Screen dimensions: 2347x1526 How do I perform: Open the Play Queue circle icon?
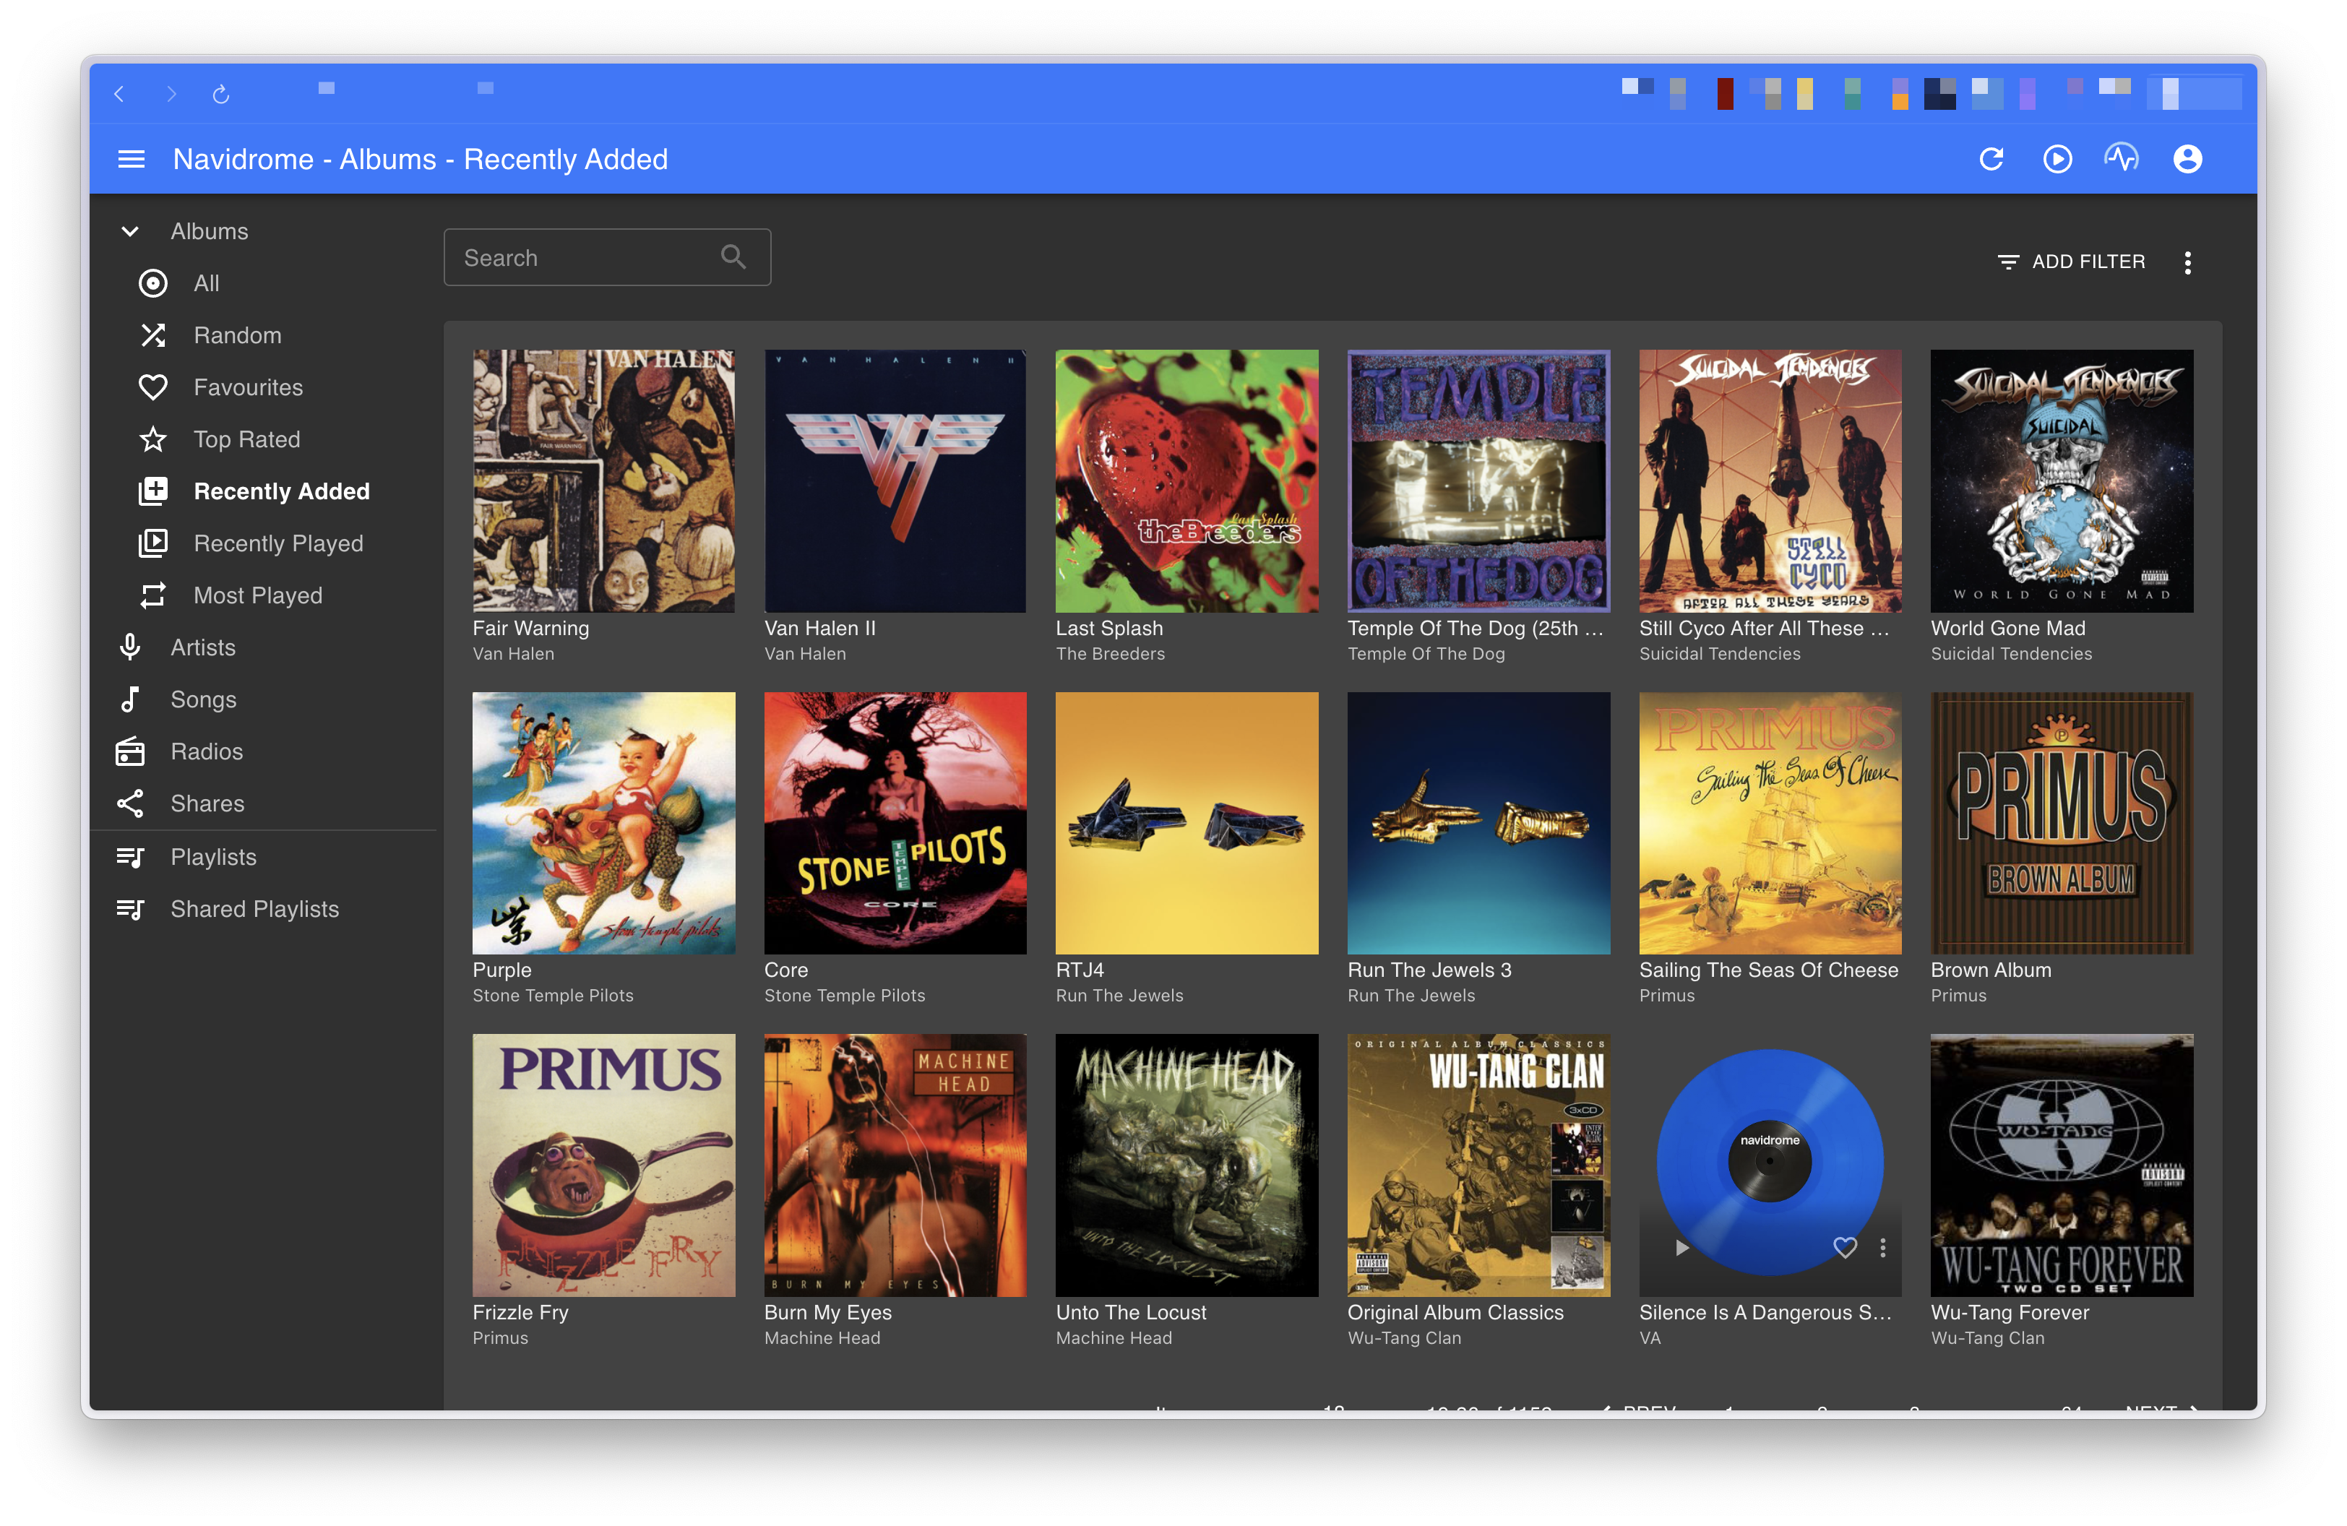click(x=2056, y=159)
